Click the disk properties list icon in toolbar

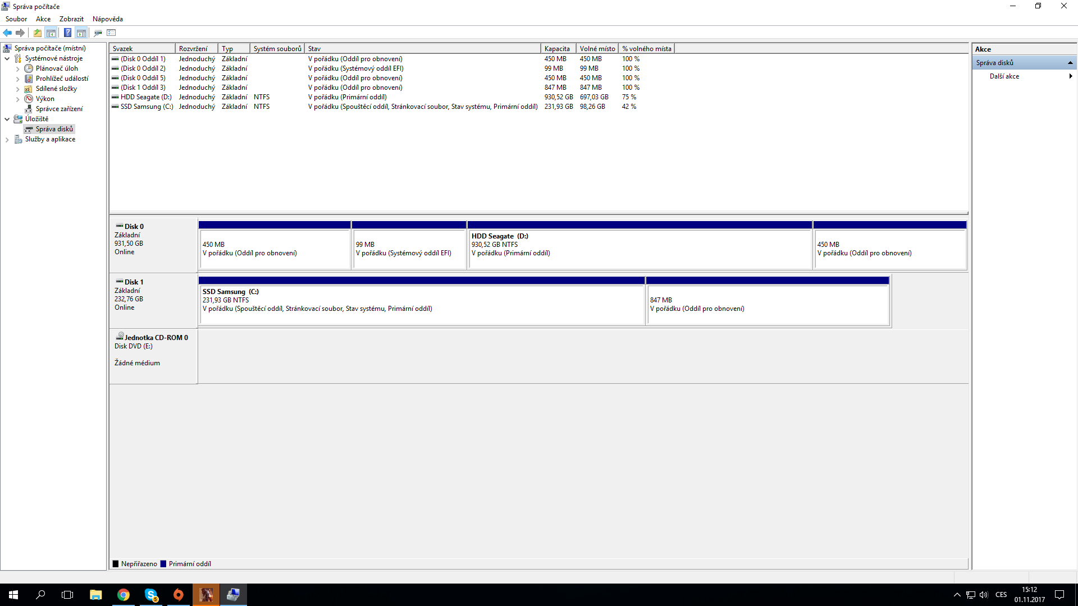[111, 33]
